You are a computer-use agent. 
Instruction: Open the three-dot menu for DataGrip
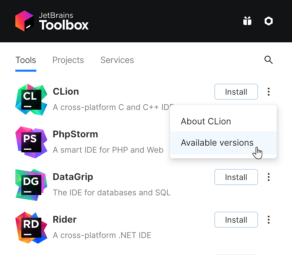(268, 177)
